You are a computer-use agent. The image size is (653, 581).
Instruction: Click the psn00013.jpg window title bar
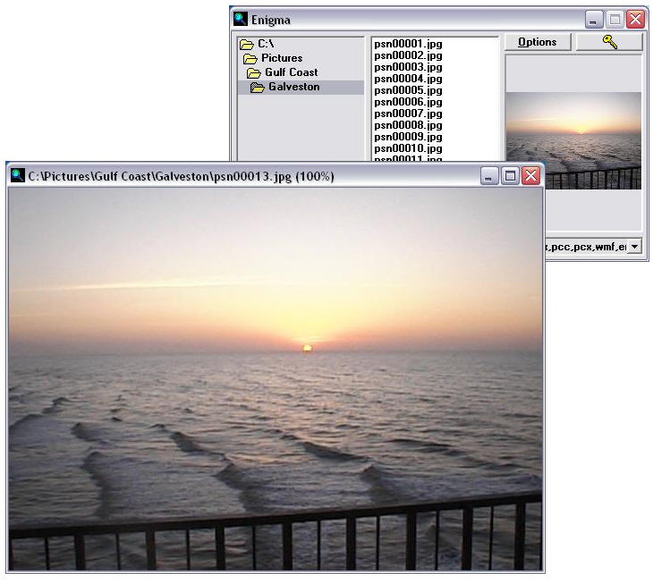point(276,175)
